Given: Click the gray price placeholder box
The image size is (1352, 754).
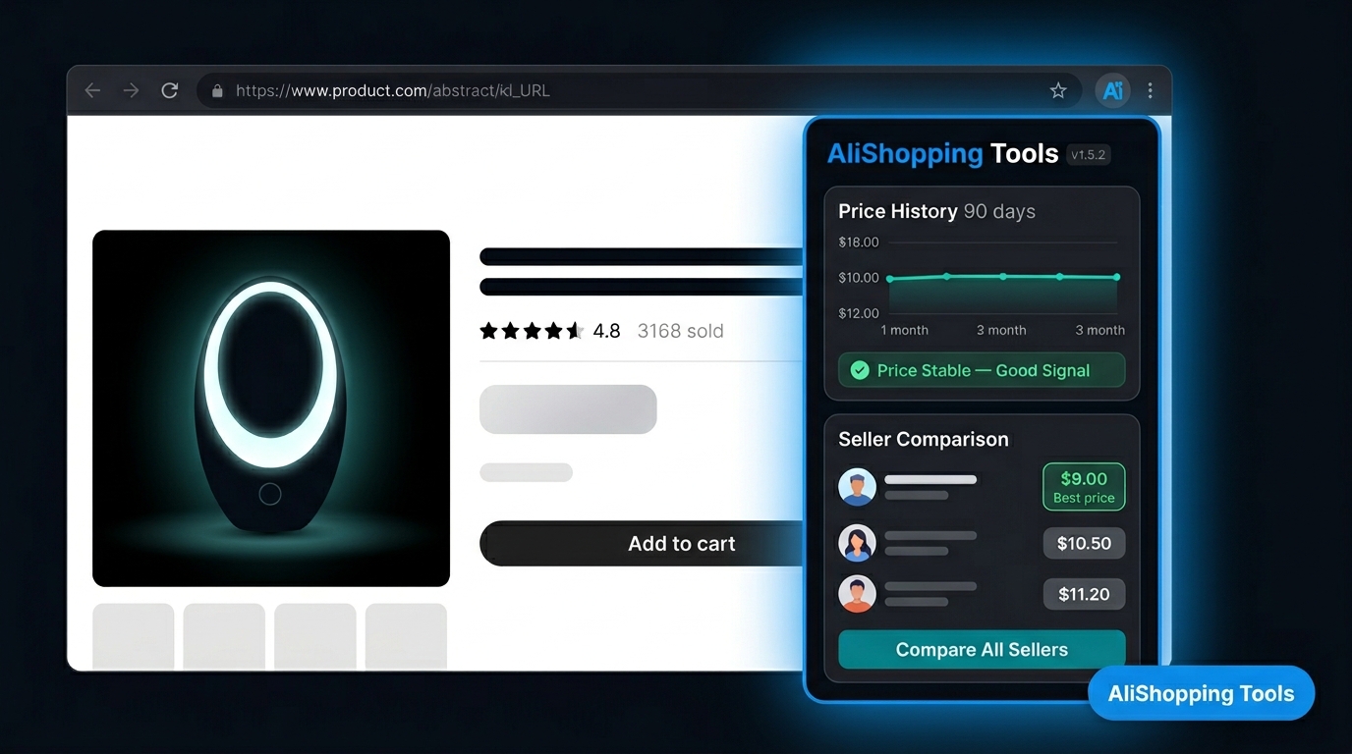Looking at the screenshot, I should pos(568,409).
